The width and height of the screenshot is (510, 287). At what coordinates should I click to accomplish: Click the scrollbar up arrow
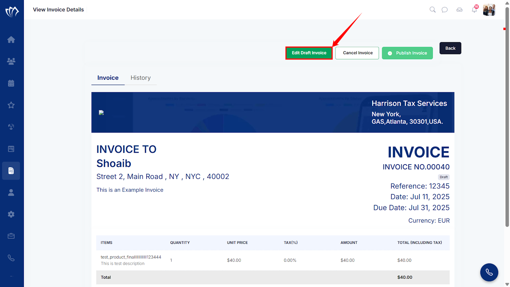coord(507,3)
